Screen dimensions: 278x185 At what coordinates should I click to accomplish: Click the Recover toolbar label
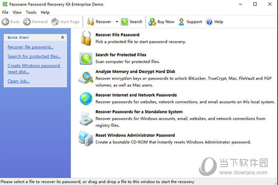(x=103, y=22)
